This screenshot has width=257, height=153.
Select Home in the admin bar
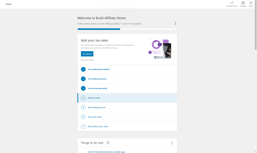pos(8,4)
